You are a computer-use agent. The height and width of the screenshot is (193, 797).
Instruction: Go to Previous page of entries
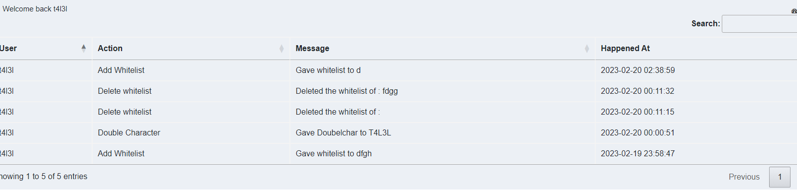tap(744, 177)
